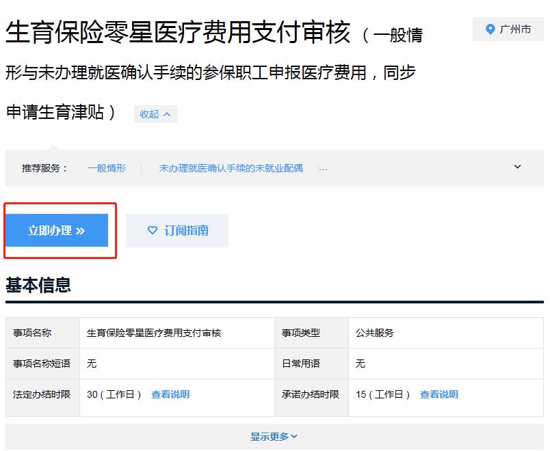Click the down arrow at the right of 推荐服务 row
The image size is (550, 451).
click(518, 166)
